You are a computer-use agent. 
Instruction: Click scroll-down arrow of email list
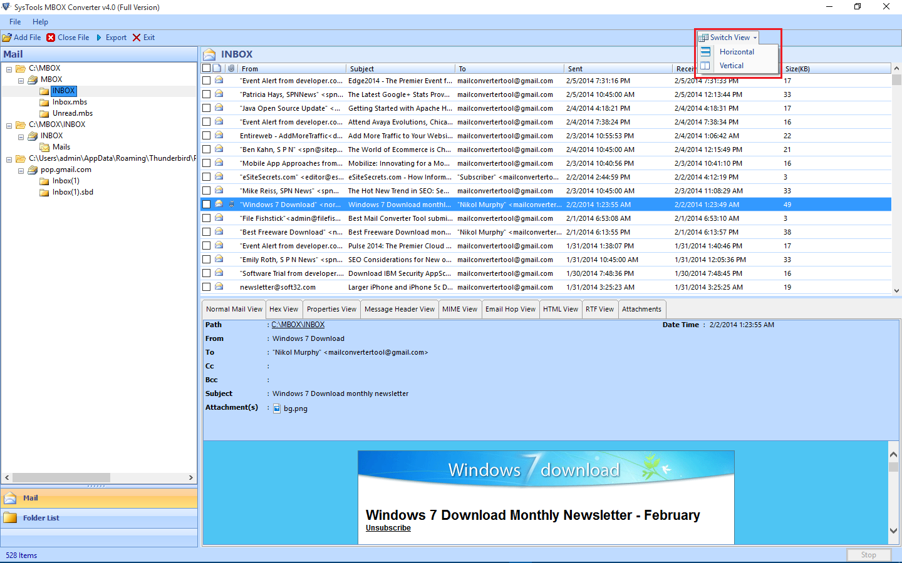click(x=896, y=290)
